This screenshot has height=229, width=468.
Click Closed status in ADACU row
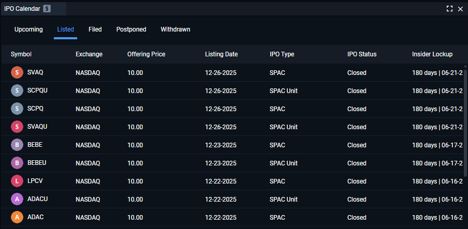coord(357,200)
